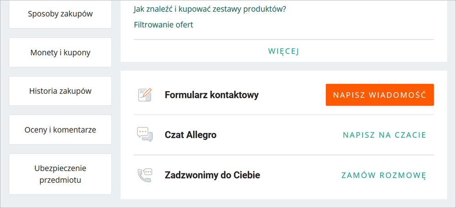The image size is (456, 208).
Task: Order a call with ZAMÓW ROZMOWĘ
Action: coord(384,175)
